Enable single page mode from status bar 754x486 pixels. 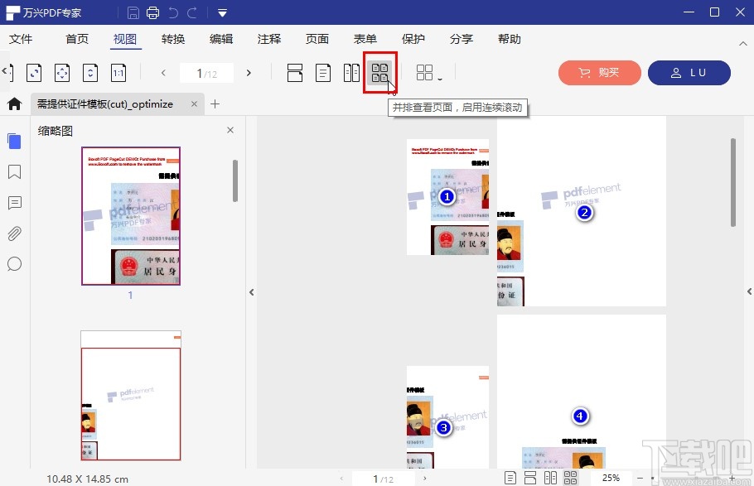click(512, 476)
